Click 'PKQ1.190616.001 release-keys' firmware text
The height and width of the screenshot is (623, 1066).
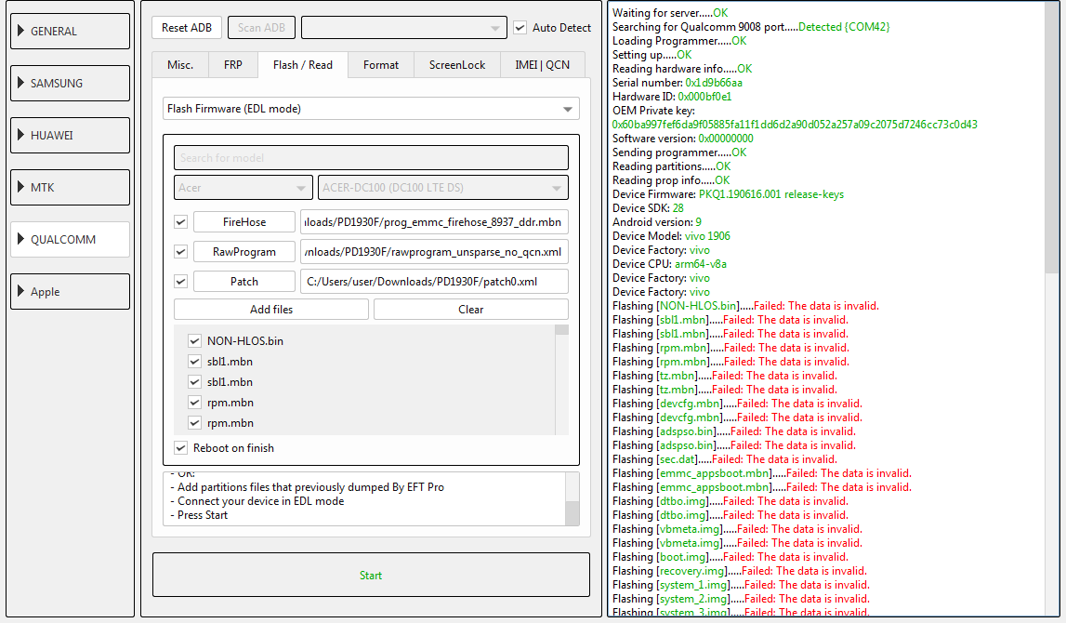771,193
